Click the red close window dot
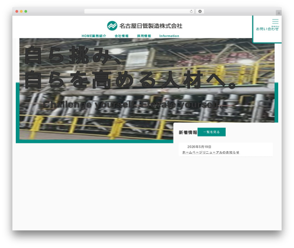 [17, 12]
